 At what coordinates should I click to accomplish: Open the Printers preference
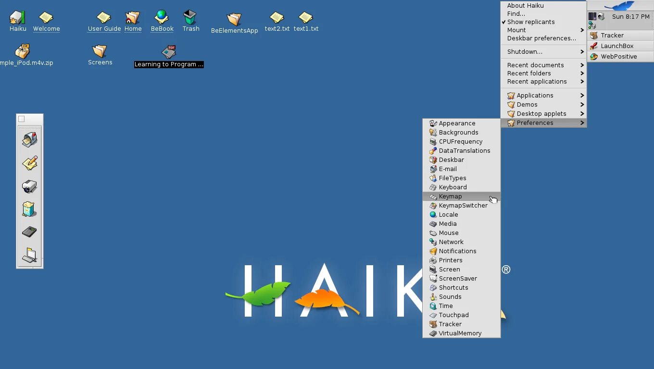462,260
